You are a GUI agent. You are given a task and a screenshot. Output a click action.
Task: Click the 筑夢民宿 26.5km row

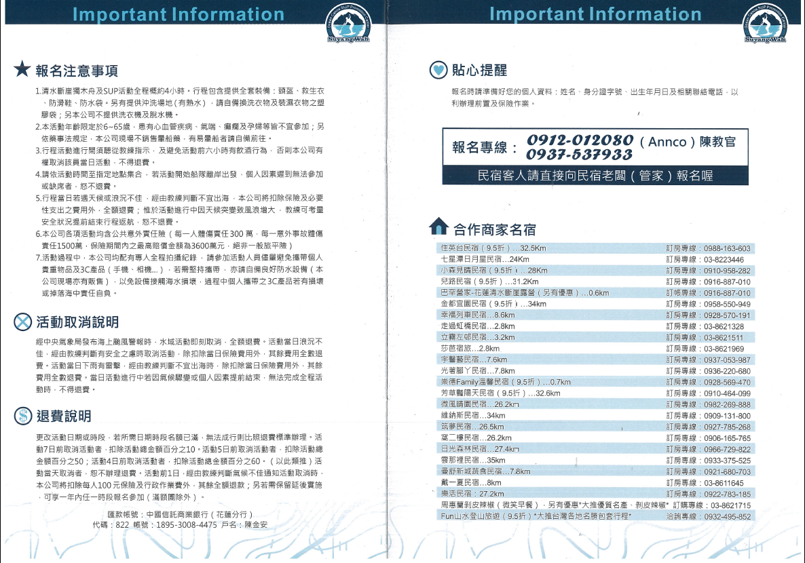595,427
